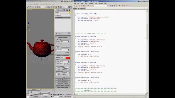This screenshot has width=175, height=98.
Task: Click the Rectangular Selection Region icon
Action: 52,7
